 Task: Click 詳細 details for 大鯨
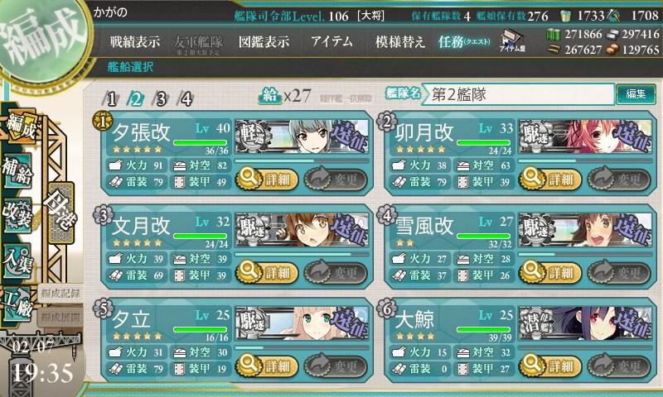[x=550, y=365]
